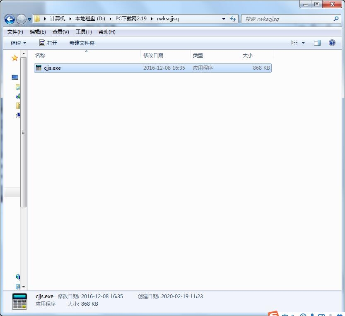The width and height of the screenshot is (345, 316).
Task: Click the large calculator thumbnail in details pane
Action: [19, 301]
